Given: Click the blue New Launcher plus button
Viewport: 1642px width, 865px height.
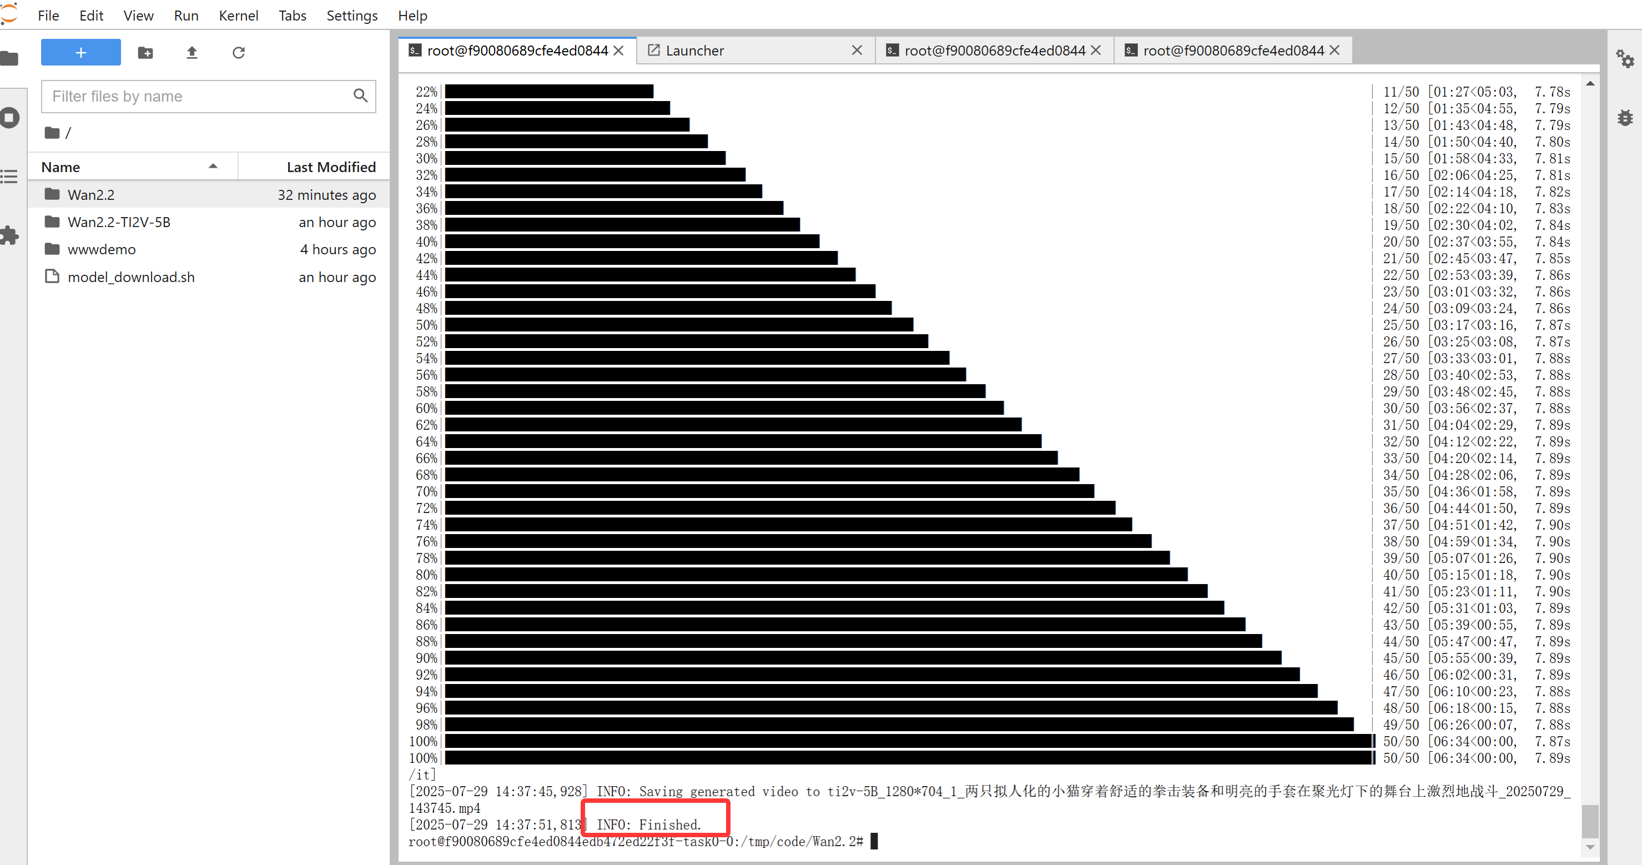Looking at the screenshot, I should coord(80,52).
